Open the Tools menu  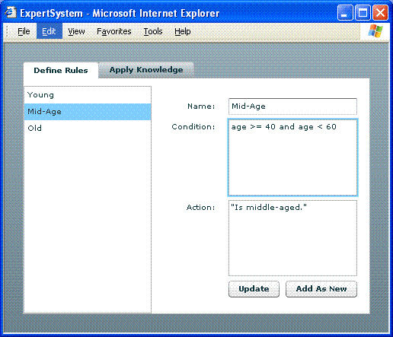click(153, 31)
